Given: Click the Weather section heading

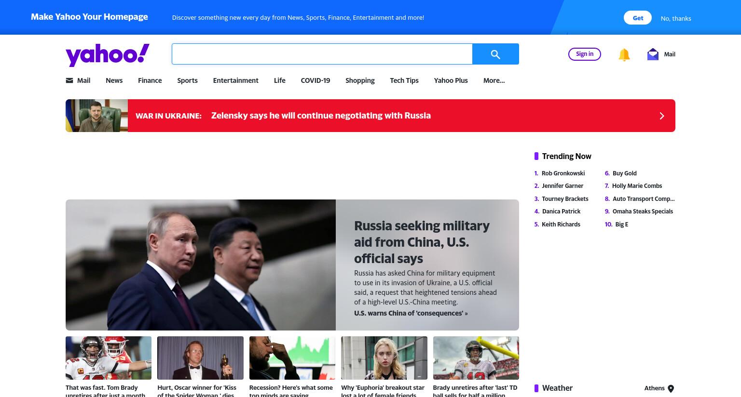Looking at the screenshot, I should tap(557, 388).
